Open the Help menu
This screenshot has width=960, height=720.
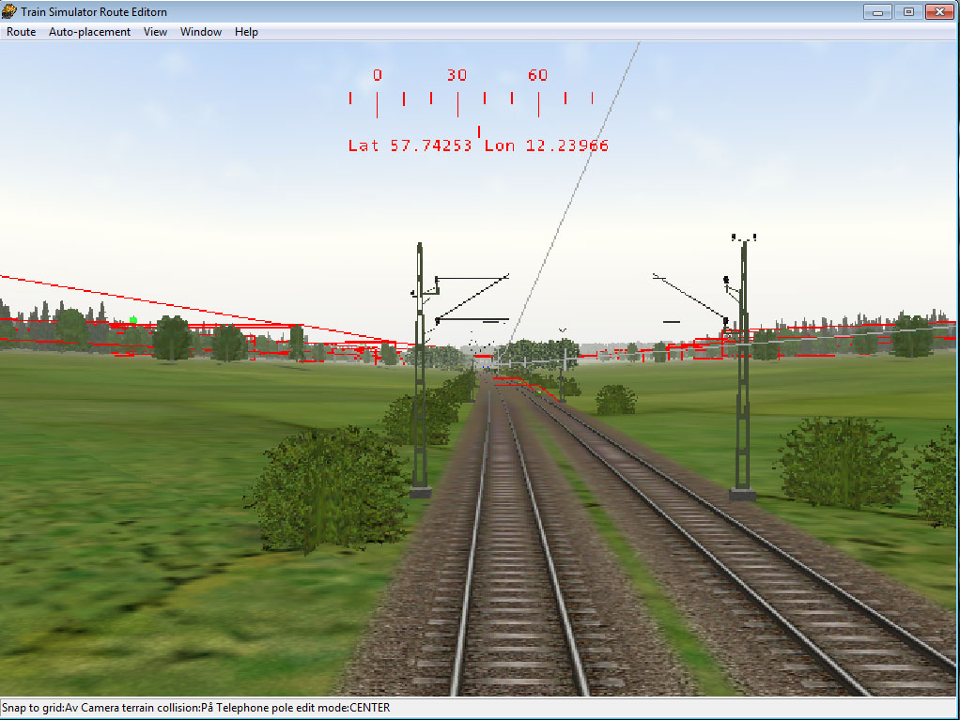click(x=246, y=32)
